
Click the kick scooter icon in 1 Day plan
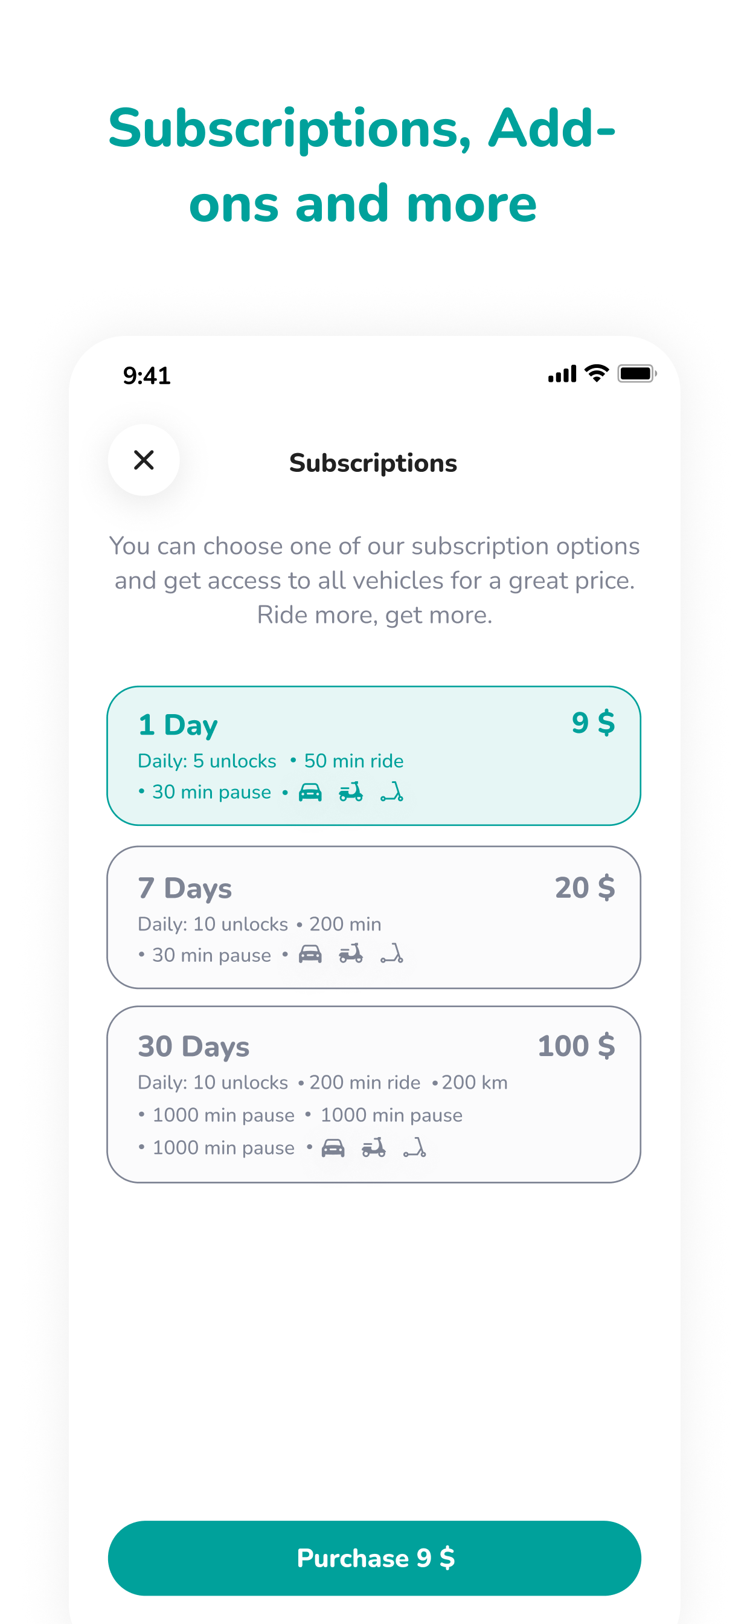391,792
